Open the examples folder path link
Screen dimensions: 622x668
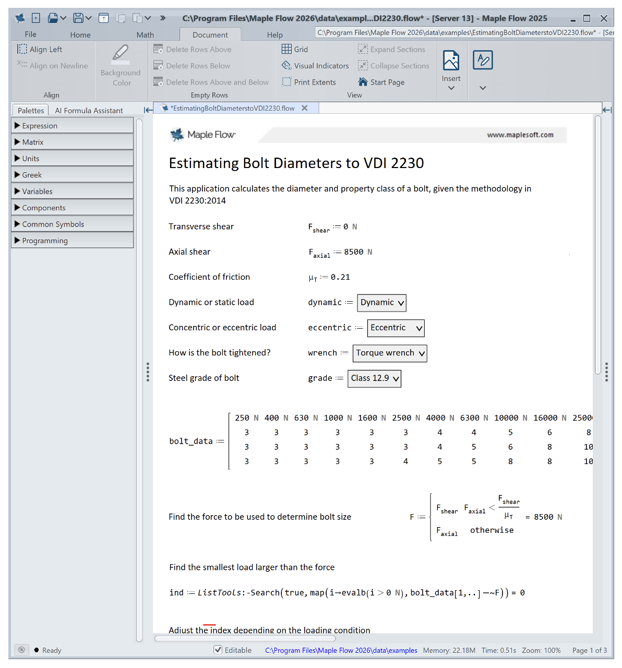click(x=341, y=650)
